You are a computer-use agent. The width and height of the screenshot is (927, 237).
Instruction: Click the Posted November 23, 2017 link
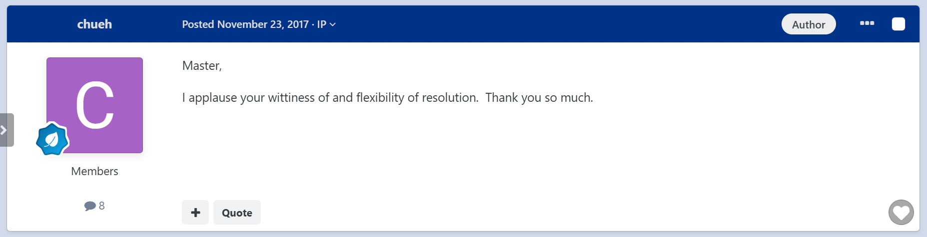(x=245, y=24)
